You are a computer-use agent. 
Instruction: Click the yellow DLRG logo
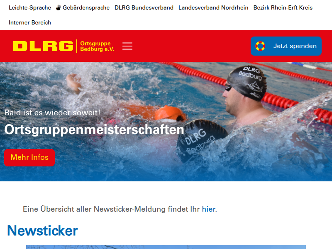coord(43,46)
